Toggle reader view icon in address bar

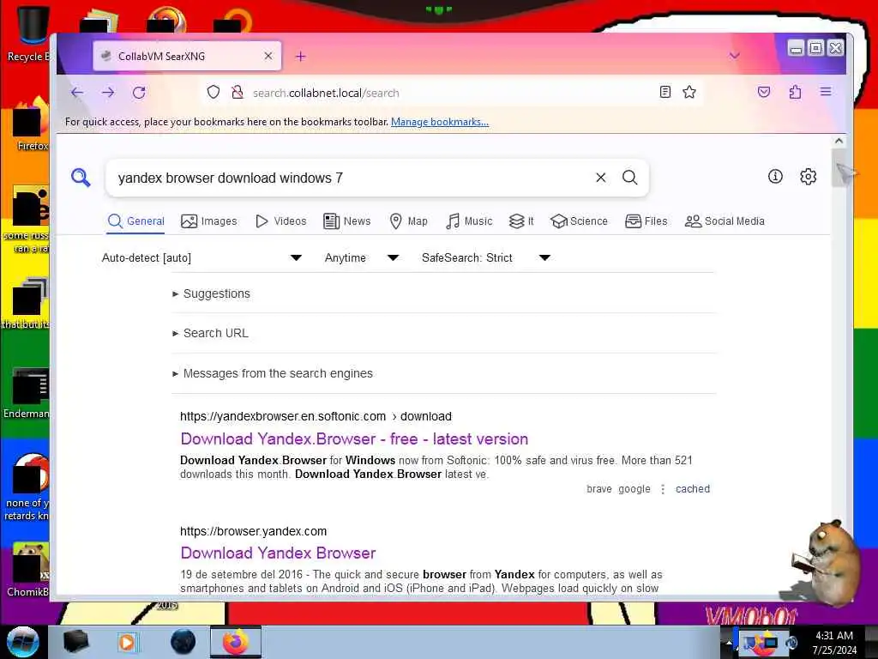tap(665, 92)
